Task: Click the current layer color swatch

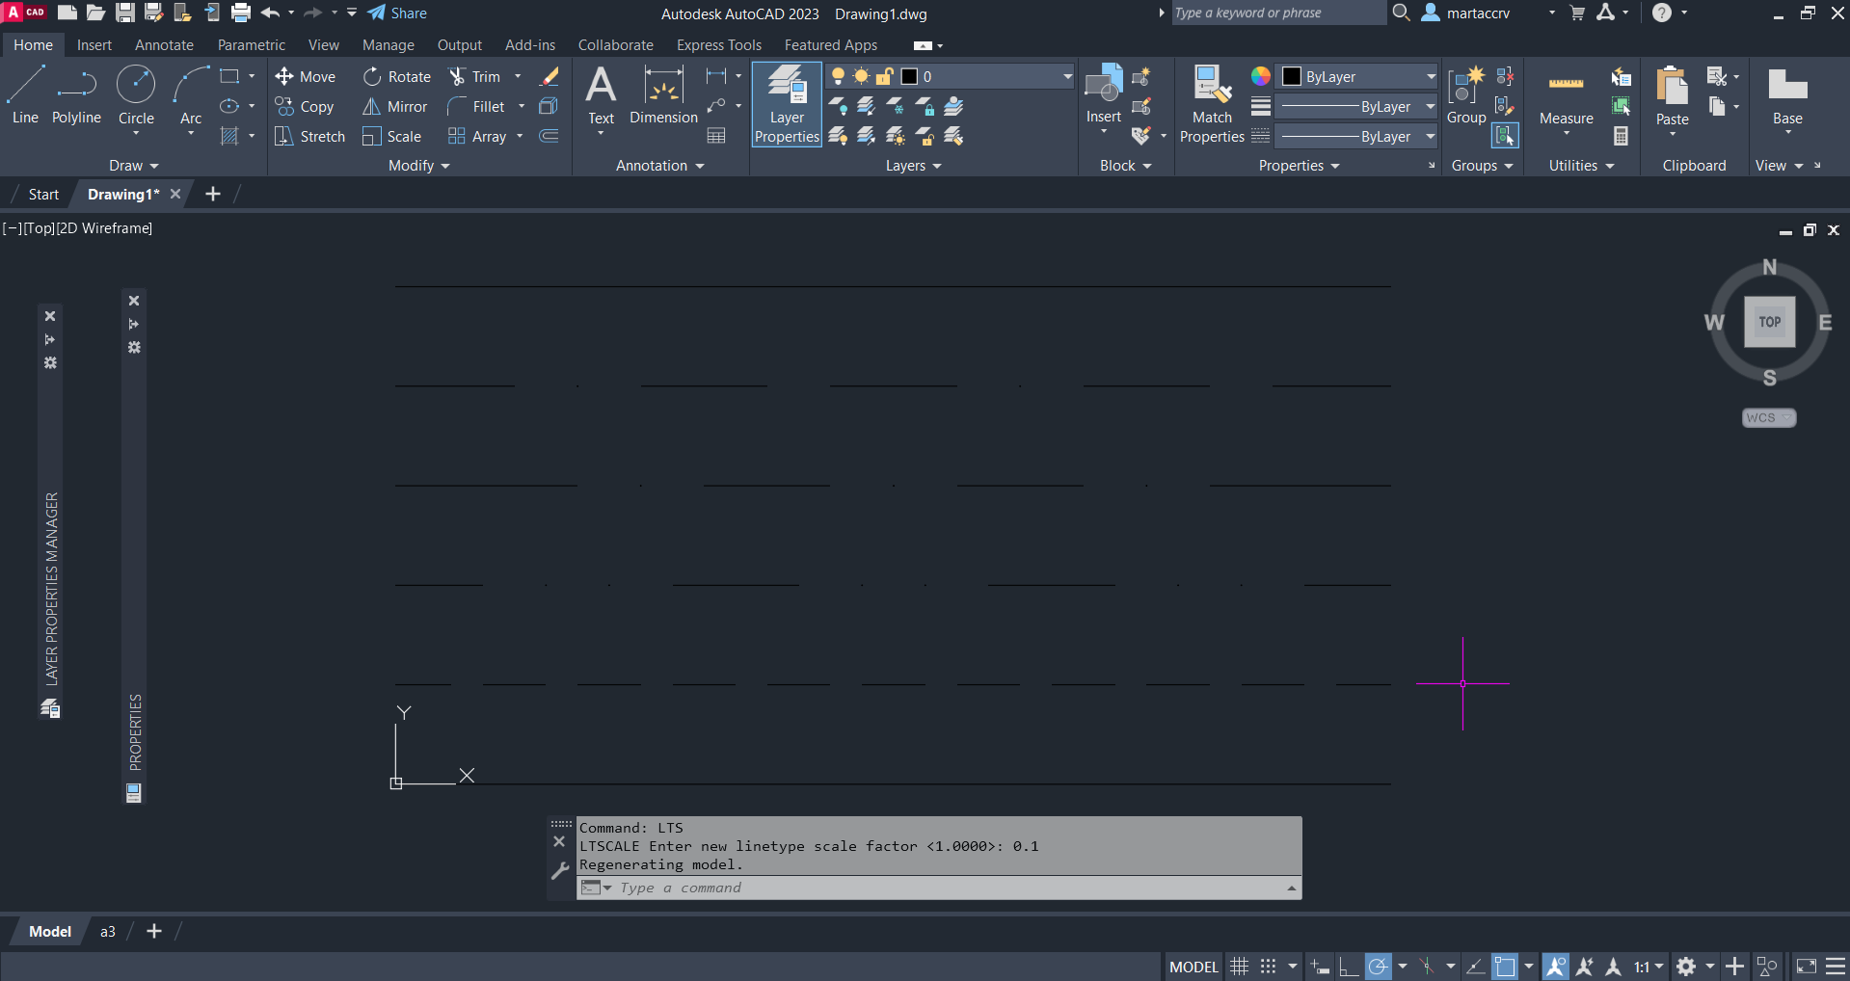Action: click(909, 76)
